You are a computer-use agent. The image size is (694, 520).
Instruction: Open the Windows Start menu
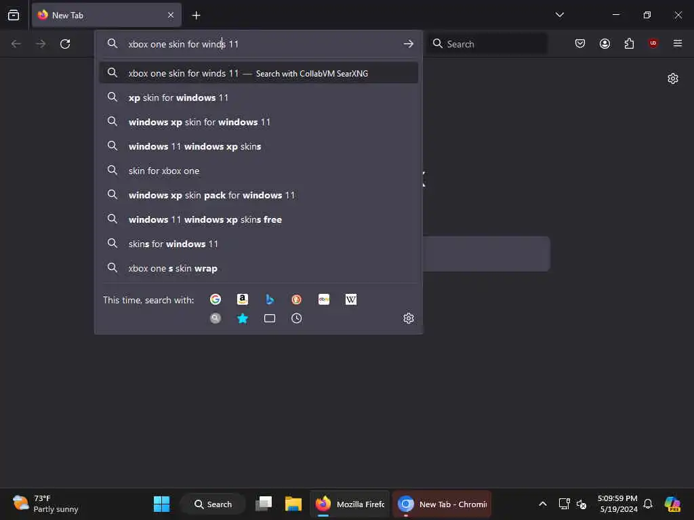click(x=161, y=504)
